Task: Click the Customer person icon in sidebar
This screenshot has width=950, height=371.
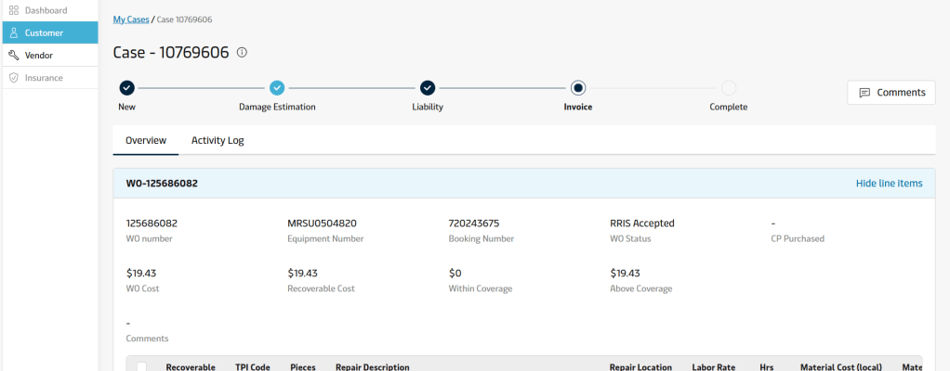Action: point(14,32)
